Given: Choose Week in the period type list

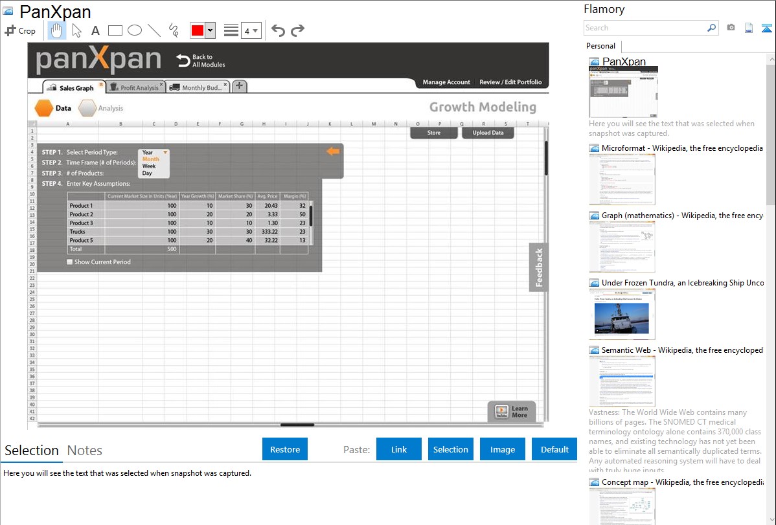Looking at the screenshot, I should point(149,166).
